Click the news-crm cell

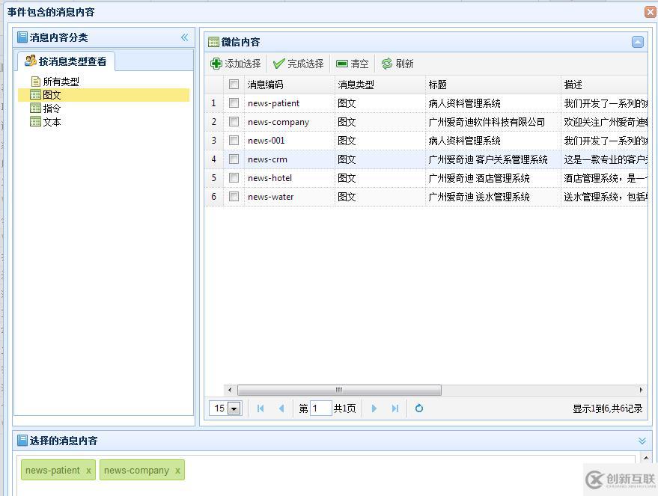tap(290, 159)
